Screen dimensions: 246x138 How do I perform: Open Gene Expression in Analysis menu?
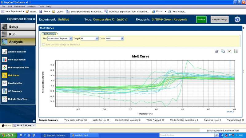pos(17,60)
